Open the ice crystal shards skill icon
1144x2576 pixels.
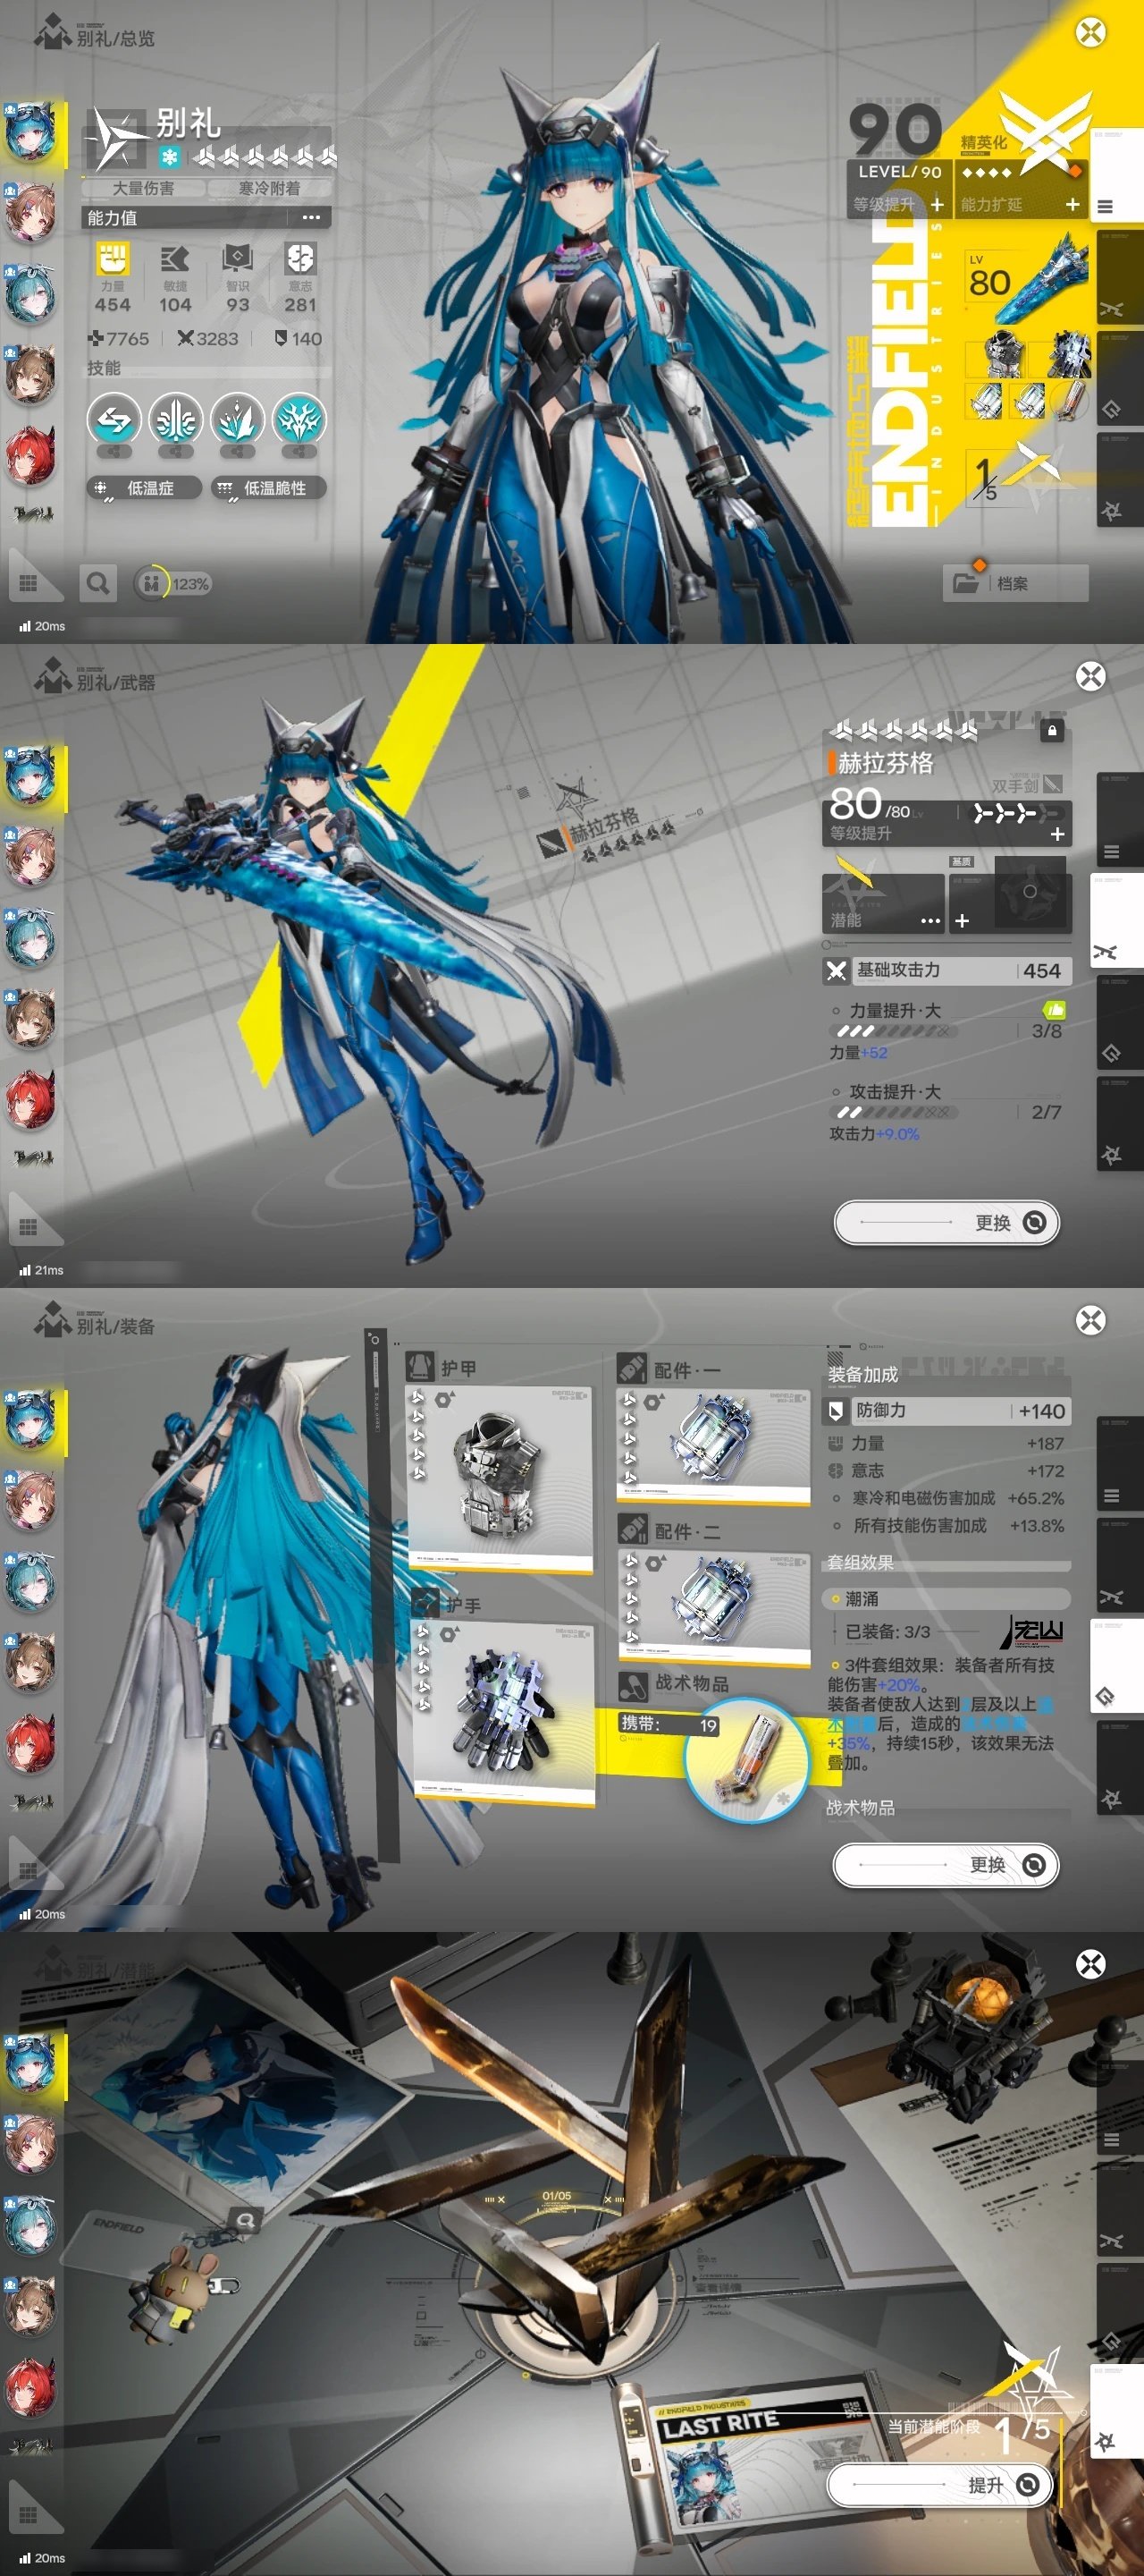click(x=237, y=419)
